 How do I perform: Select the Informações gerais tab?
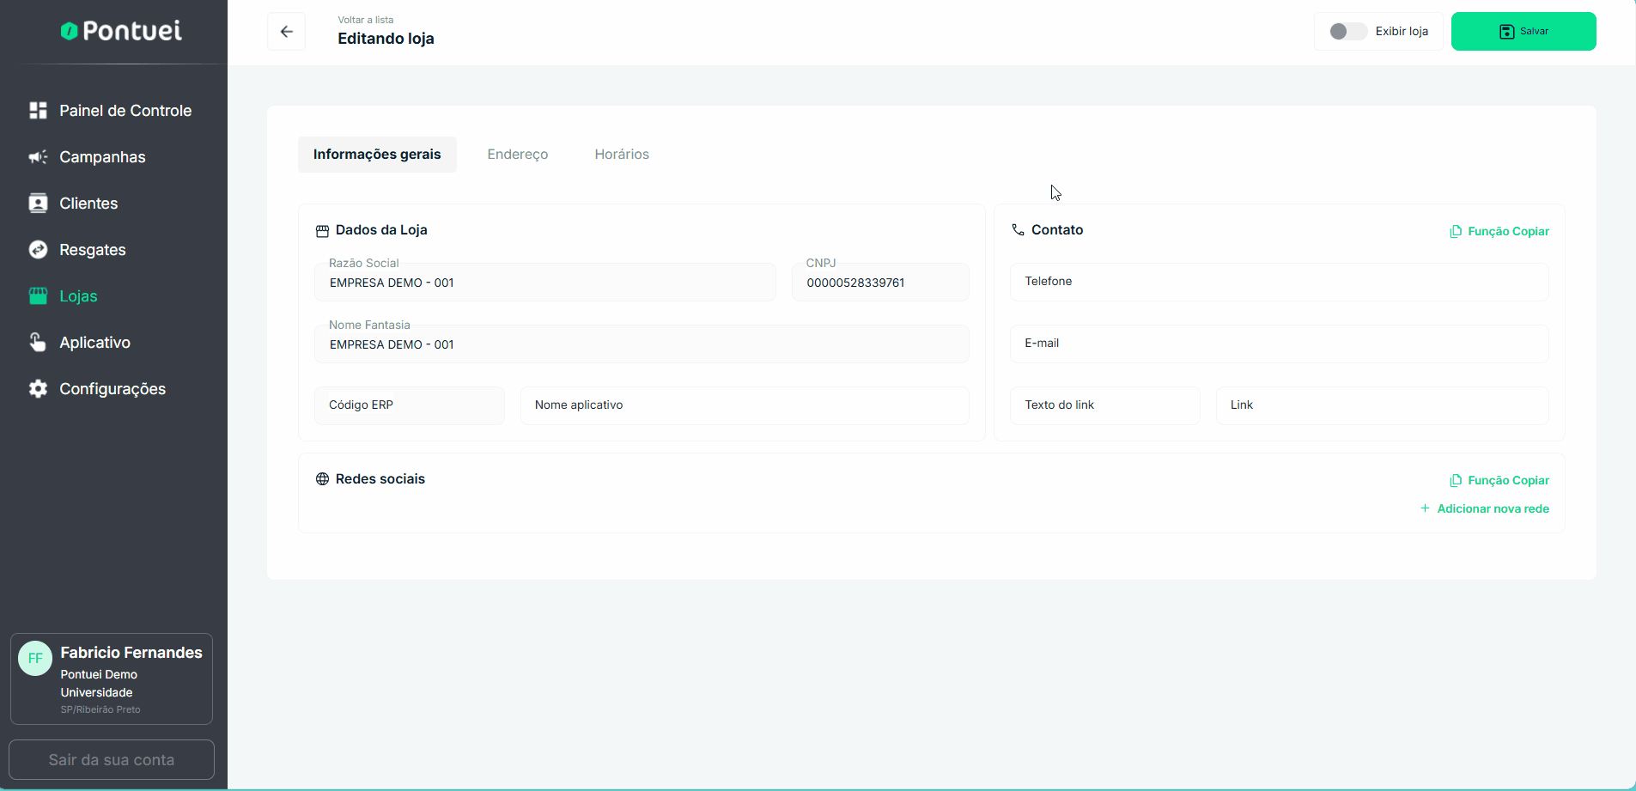(x=377, y=155)
